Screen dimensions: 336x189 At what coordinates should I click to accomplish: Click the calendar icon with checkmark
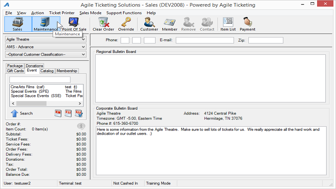pos(79,113)
